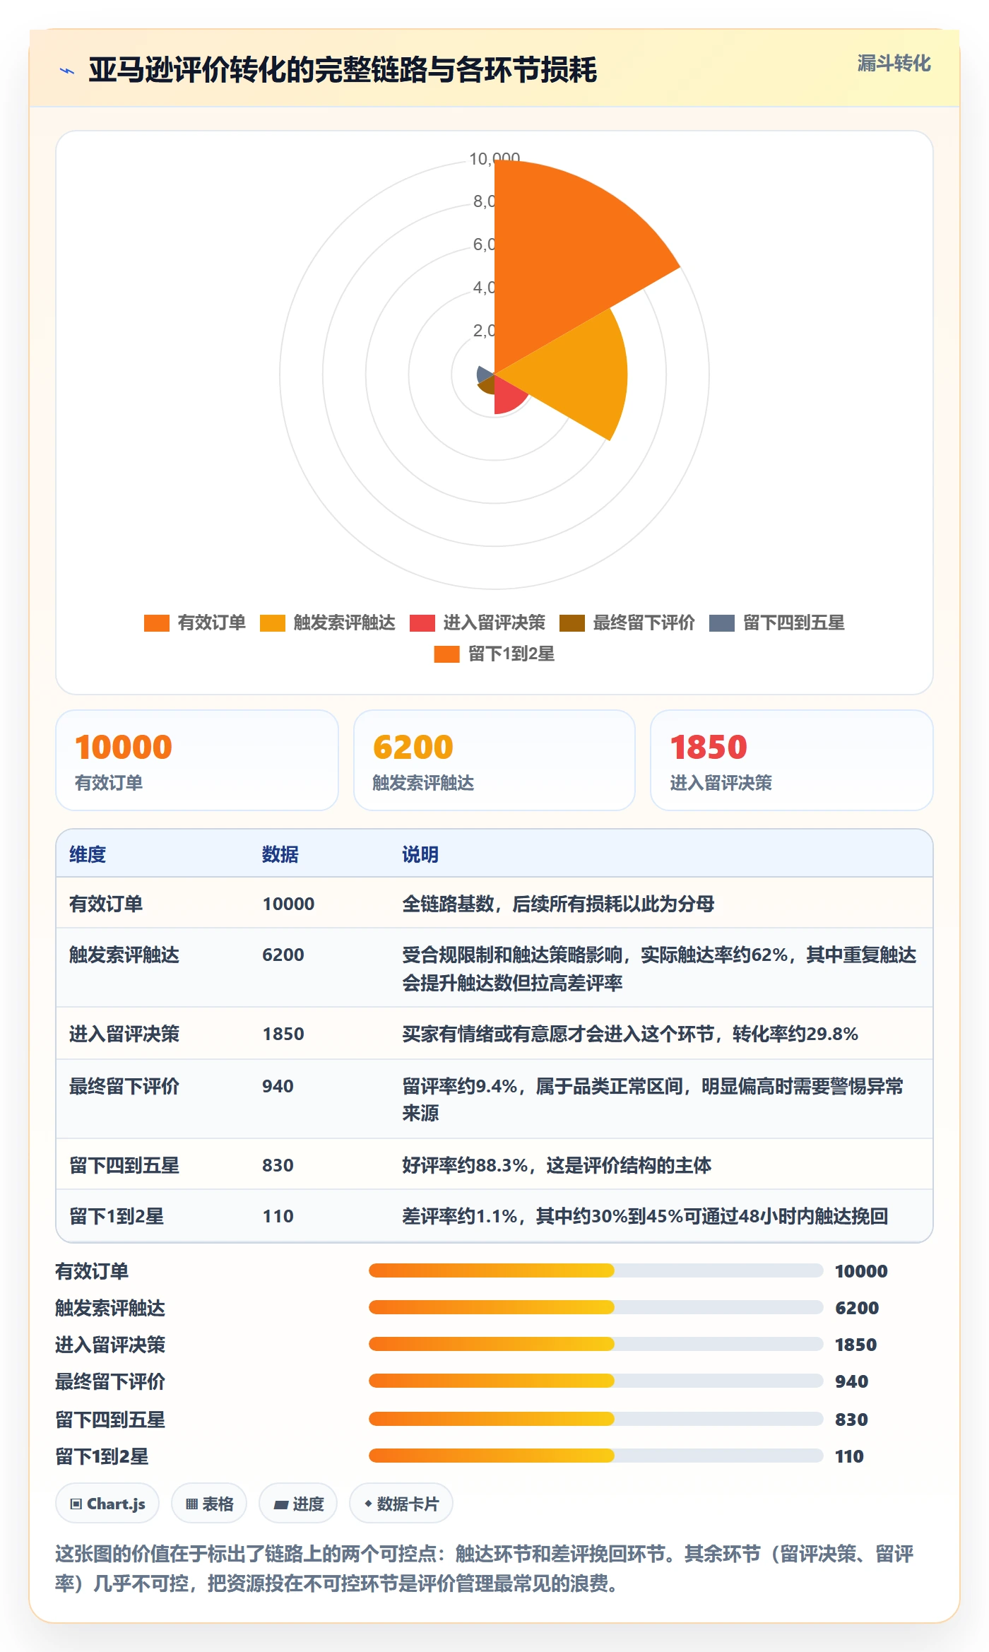
Task: Toggle the 留下1到2星 legend item
Action: pyautogui.click(x=494, y=654)
